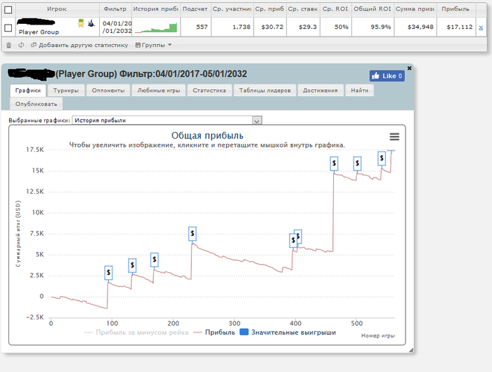Click the Player Group label
Image resolution: width=492 pixels, height=372 pixels.
click(39, 32)
